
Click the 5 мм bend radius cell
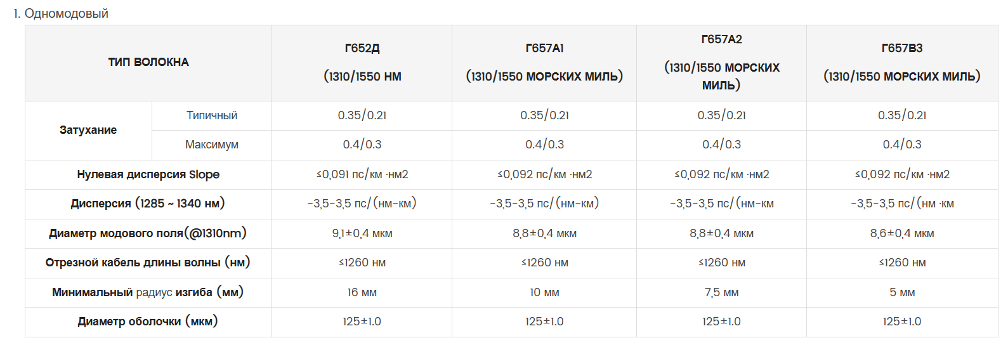(x=902, y=292)
